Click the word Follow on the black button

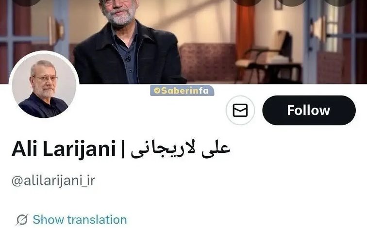point(308,110)
